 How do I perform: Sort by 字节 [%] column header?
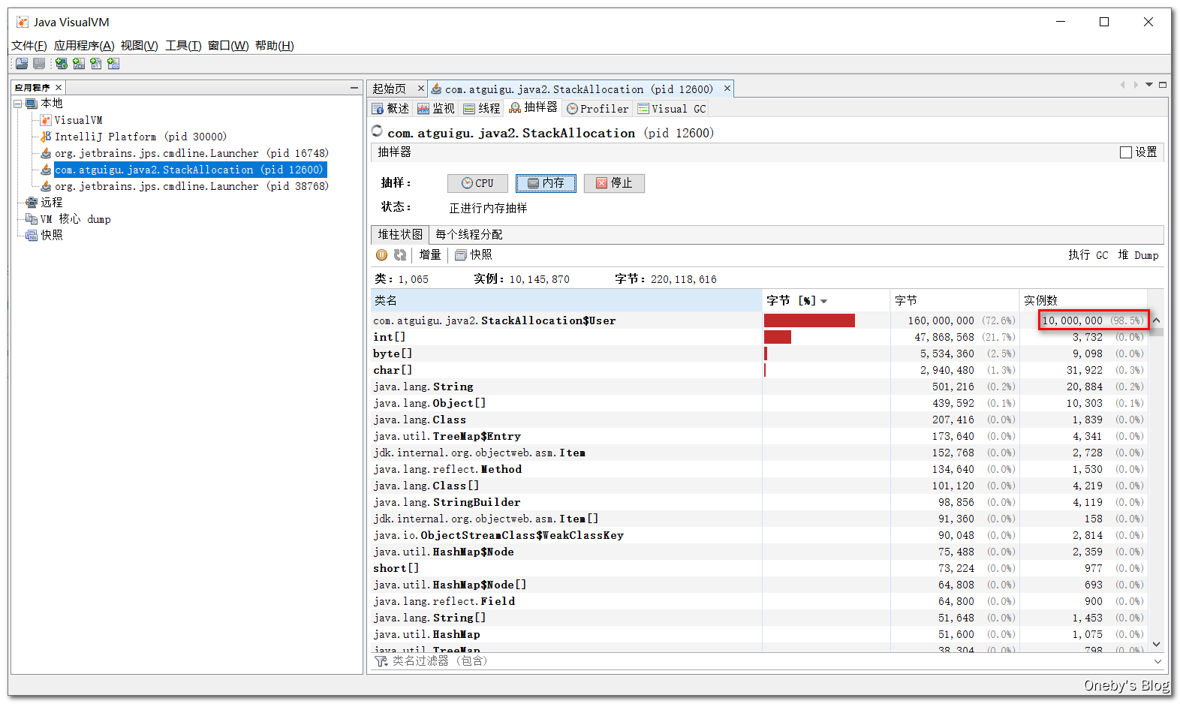pos(826,300)
